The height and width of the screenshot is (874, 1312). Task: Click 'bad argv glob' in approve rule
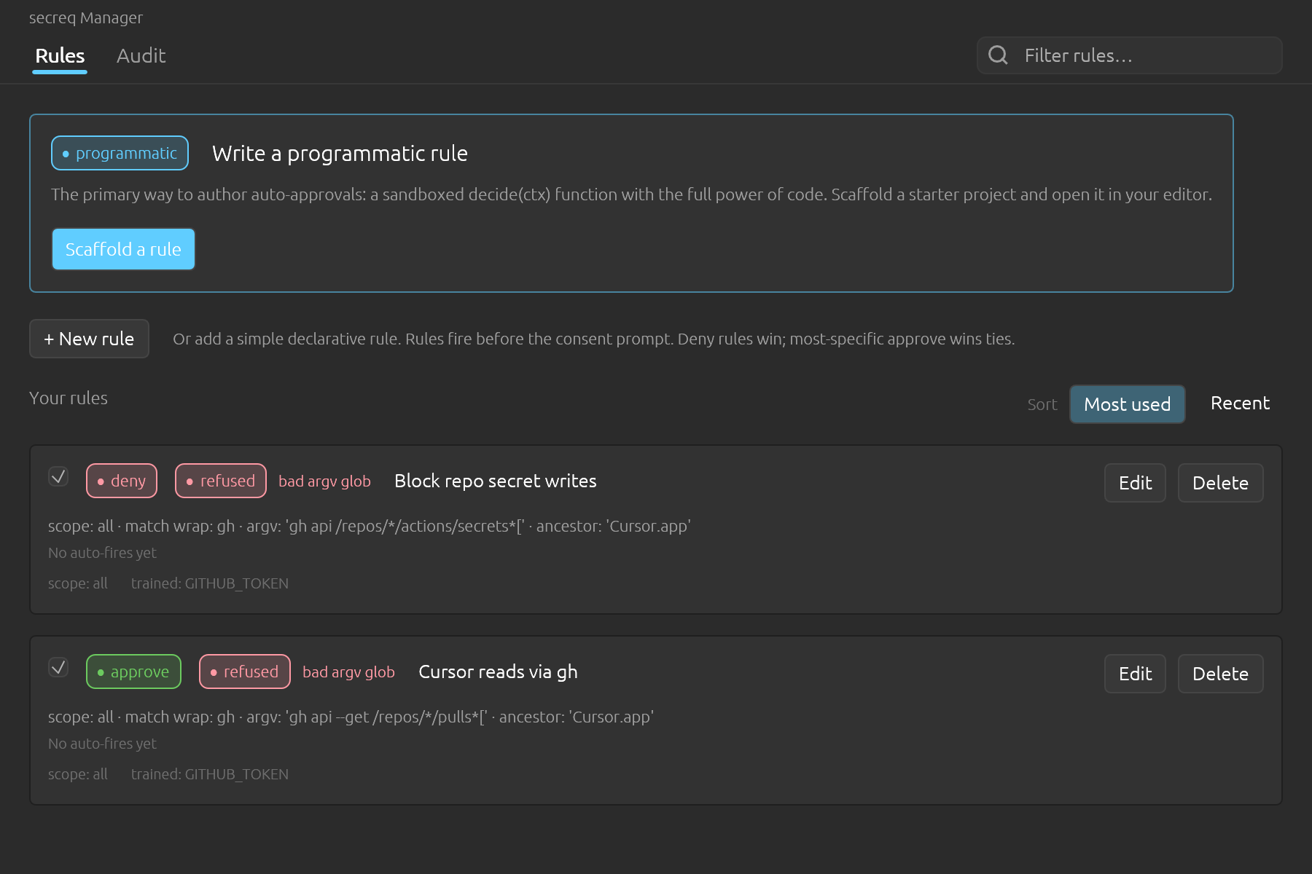coord(348,672)
